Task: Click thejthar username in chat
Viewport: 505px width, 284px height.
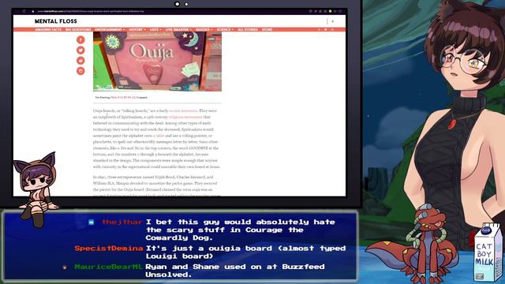Action: point(122,222)
